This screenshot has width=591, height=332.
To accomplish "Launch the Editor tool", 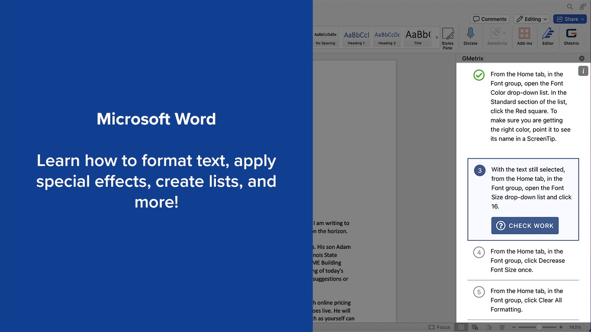I will [x=548, y=36].
